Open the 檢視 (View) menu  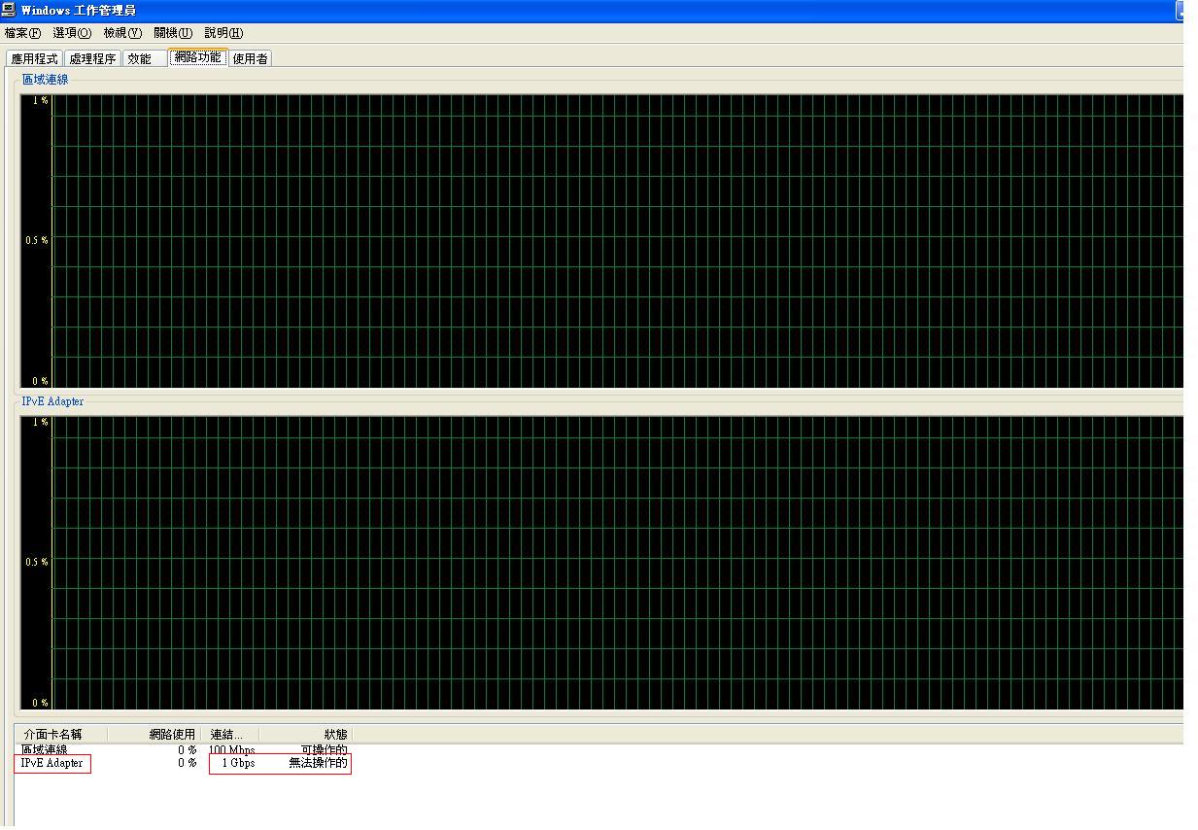120,32
